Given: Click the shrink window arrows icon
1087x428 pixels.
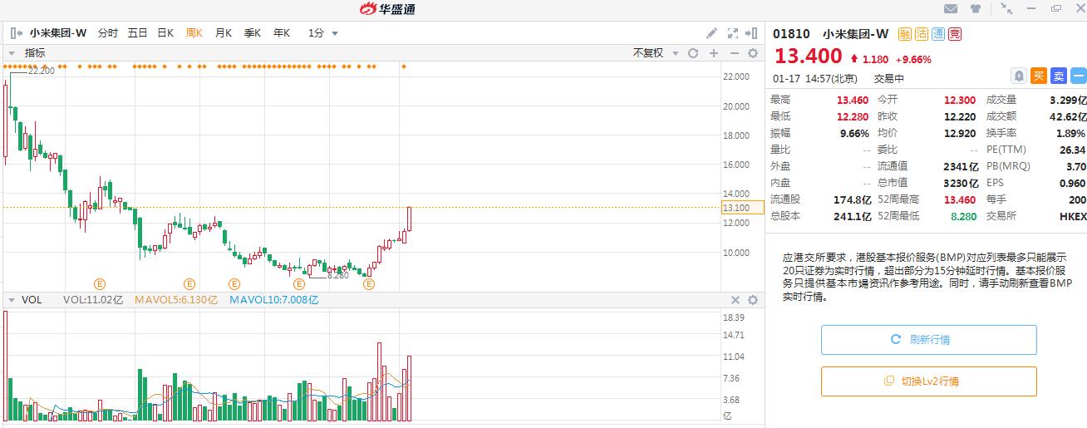Looking at the screenshot, I should point(1006,9).
